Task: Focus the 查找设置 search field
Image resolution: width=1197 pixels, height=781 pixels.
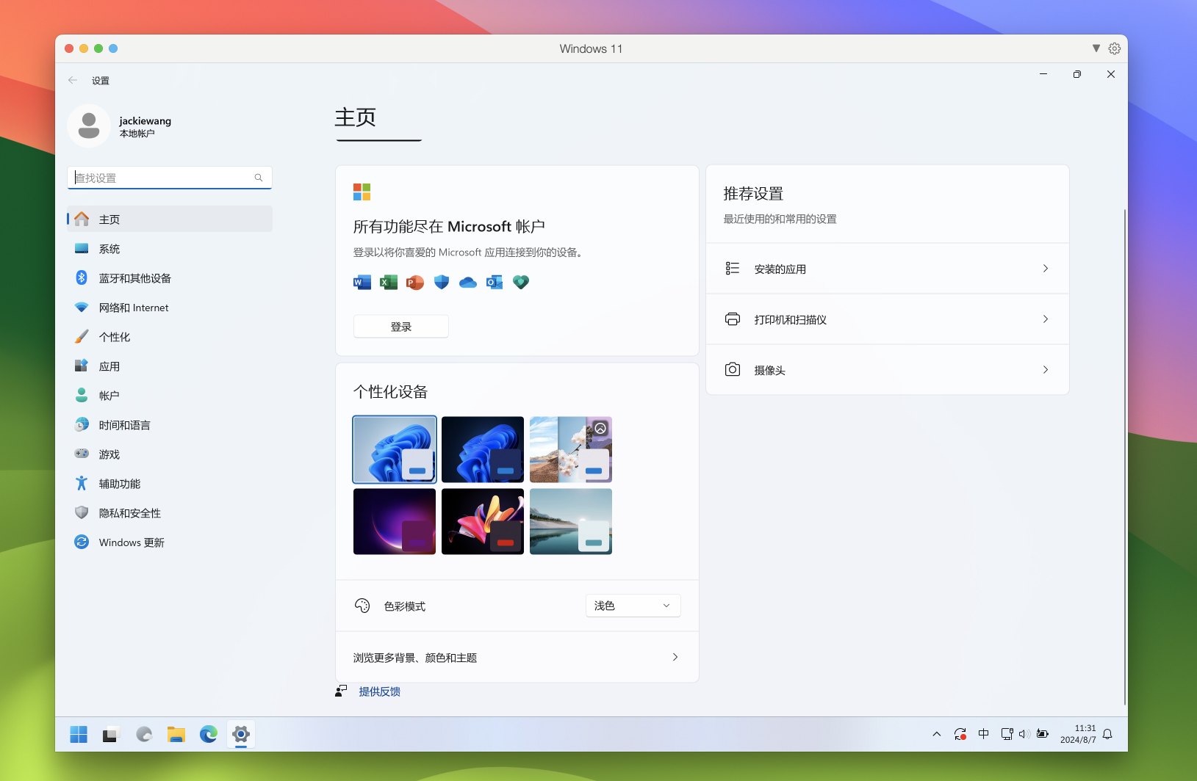Action: (170, 178)
